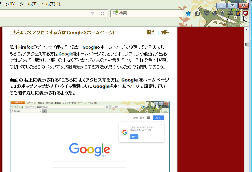Click the blue bookmark star icon
This screenshot has width=252, height=172.
pyautogui.click(x=188, y=13)
